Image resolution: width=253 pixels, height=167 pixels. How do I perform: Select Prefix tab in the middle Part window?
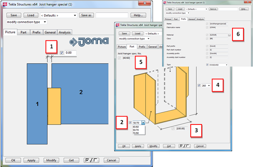click(142, 47)
